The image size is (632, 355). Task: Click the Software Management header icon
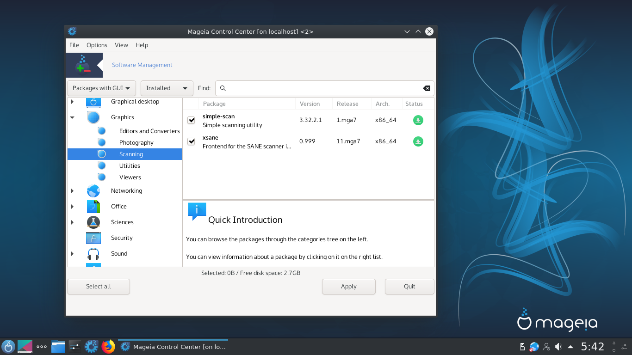coord(84,65)
